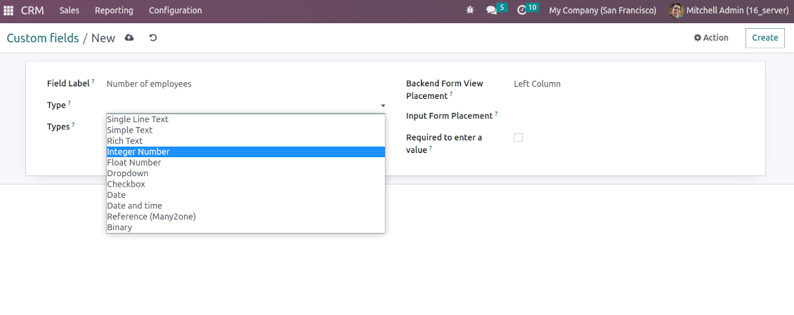The image size is (794, 315).
Task: Open the conversations chat icon
Action: click(492, 11)
